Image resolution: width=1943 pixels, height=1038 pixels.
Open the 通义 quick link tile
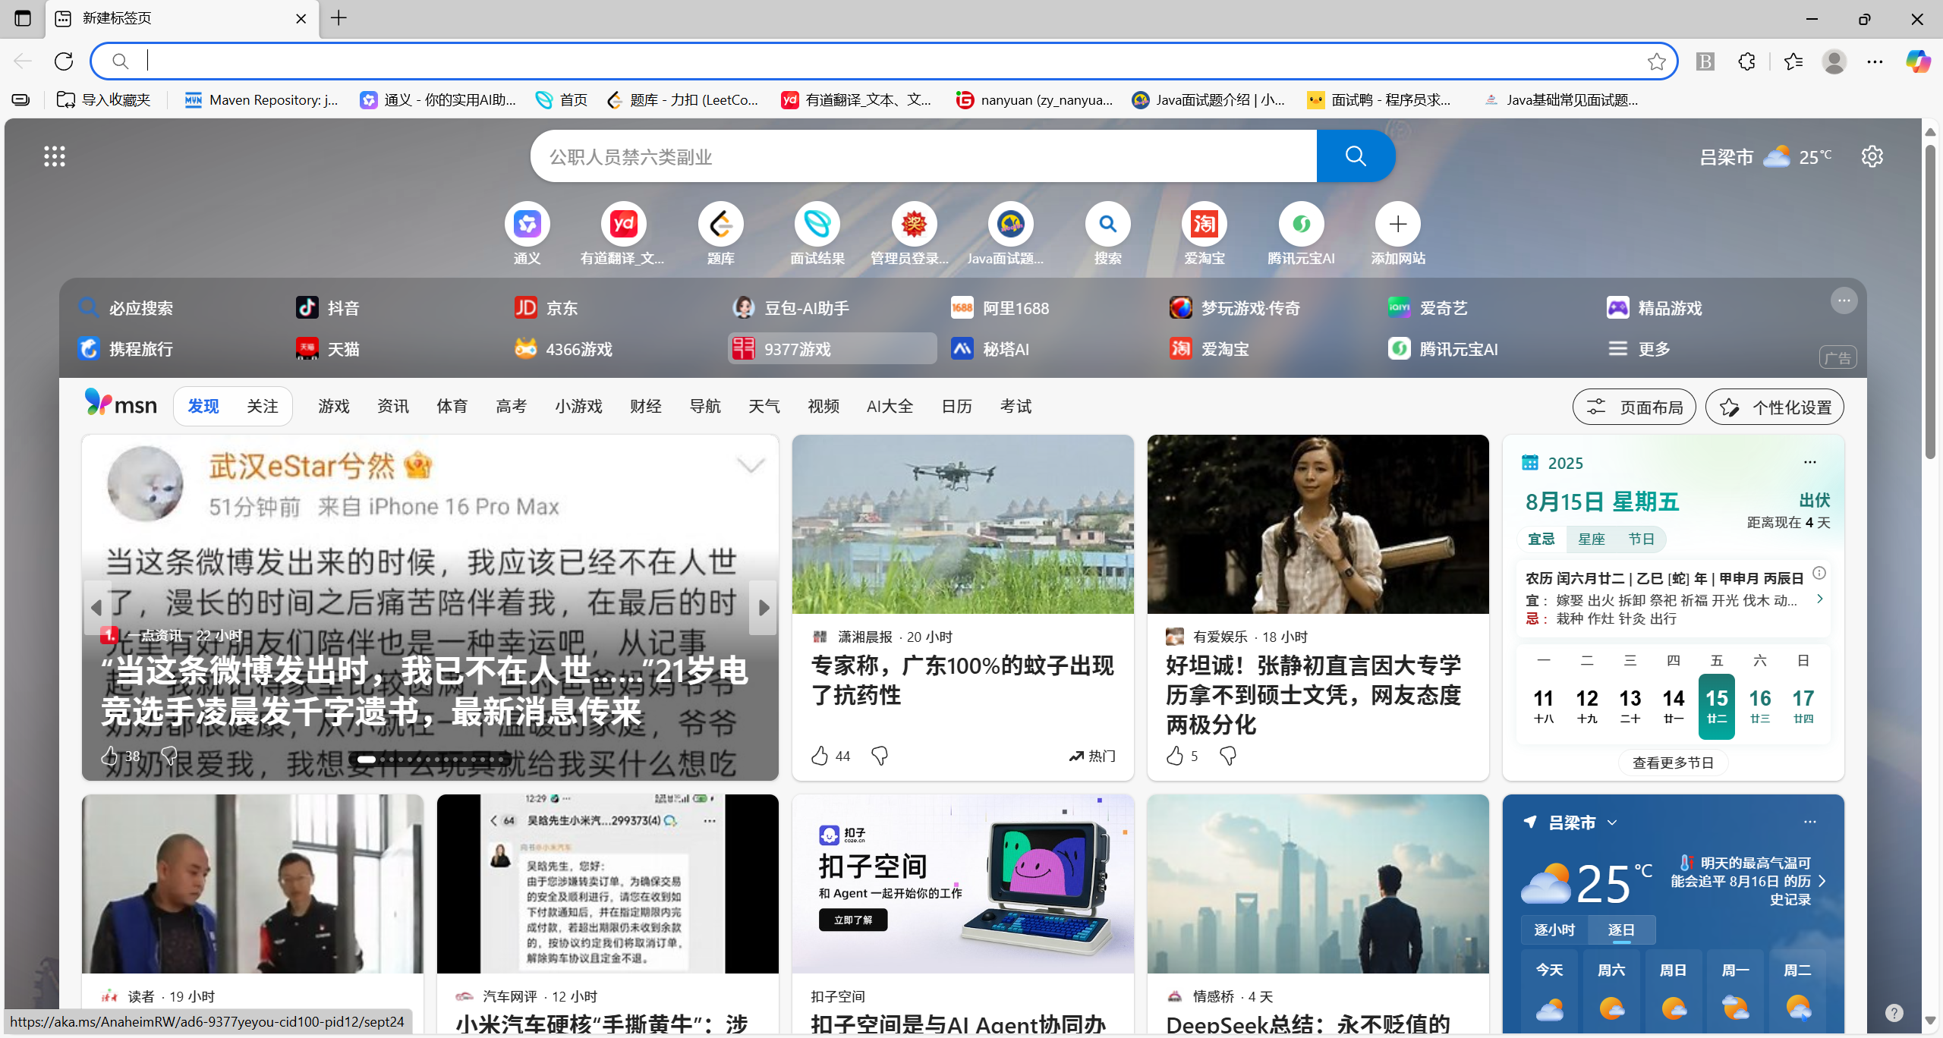[527, 234]
